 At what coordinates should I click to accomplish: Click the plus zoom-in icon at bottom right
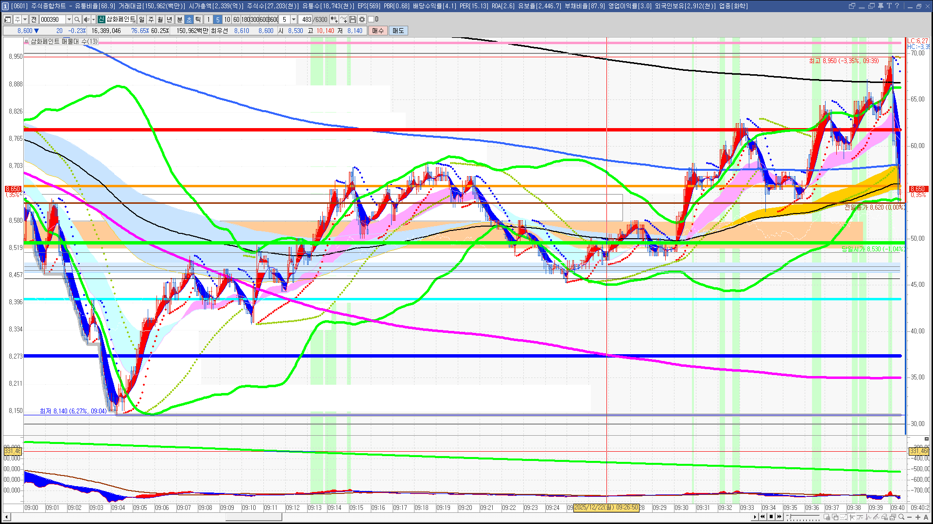click(x=918, y=517)
